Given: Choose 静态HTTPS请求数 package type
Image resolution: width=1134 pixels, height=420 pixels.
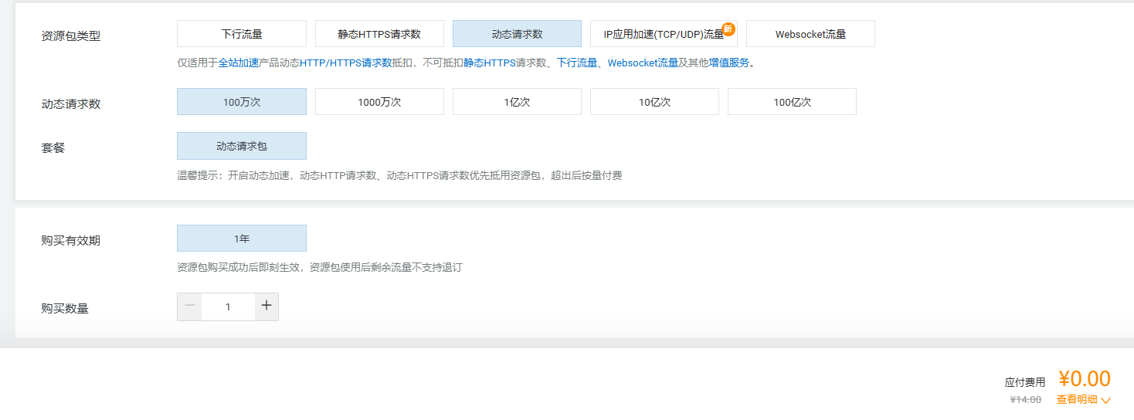Looking at the screenshot, I should point(379,34).
